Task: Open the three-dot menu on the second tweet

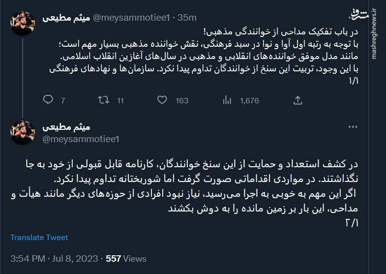Action: [353, 126]
